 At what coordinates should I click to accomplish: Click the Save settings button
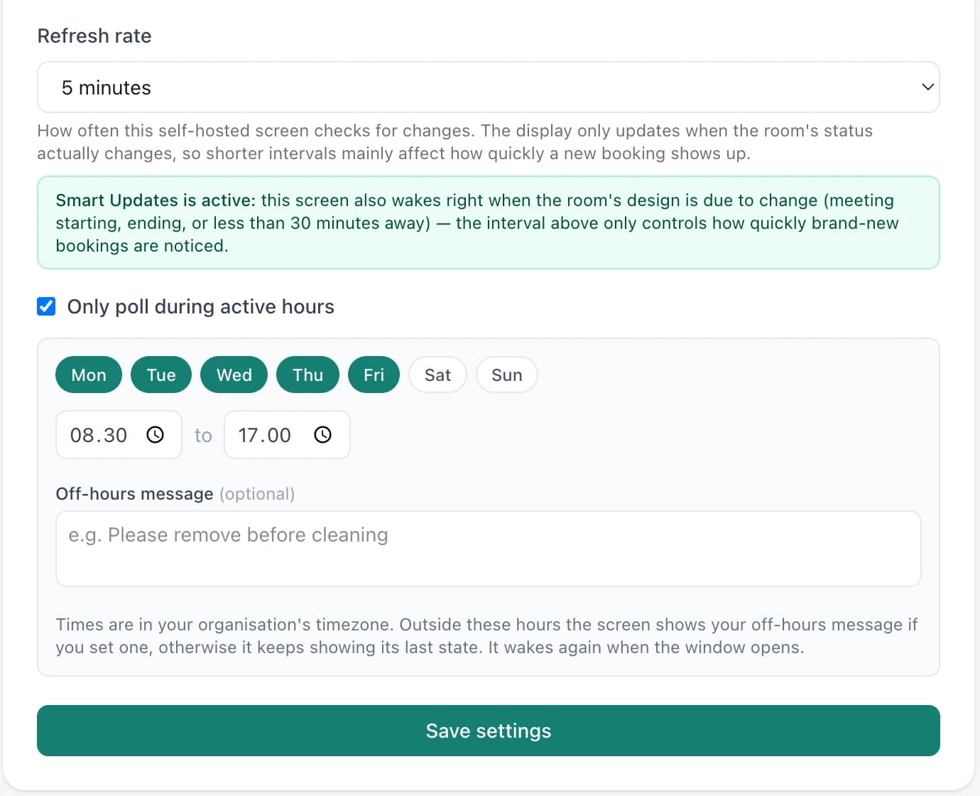click(489, 731)
